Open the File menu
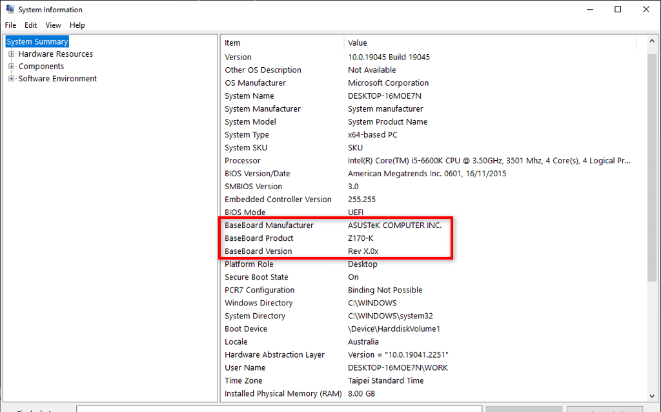The height and width of the screenshot is (412, 661). click(10, 25)
